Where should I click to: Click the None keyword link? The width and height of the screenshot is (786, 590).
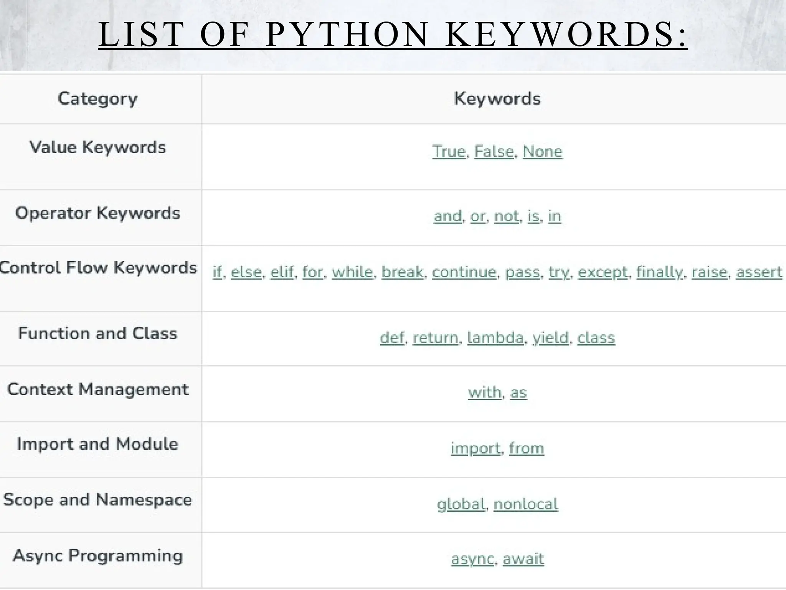542,151
